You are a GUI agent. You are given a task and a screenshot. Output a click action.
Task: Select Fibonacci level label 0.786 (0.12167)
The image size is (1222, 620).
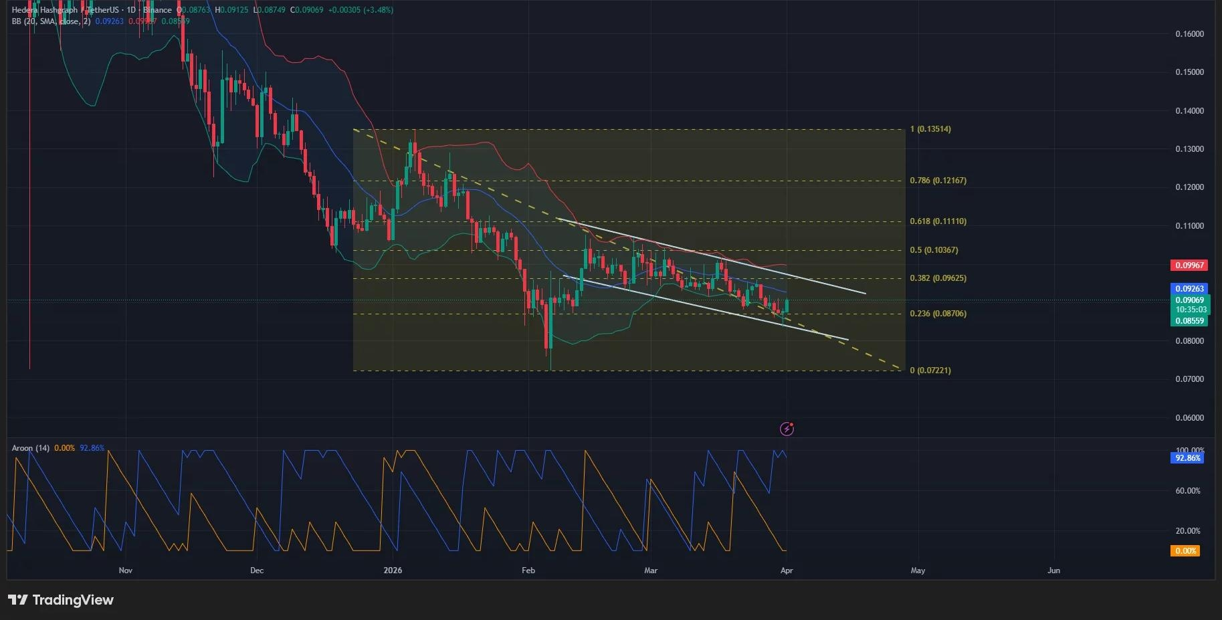point(938,181)
